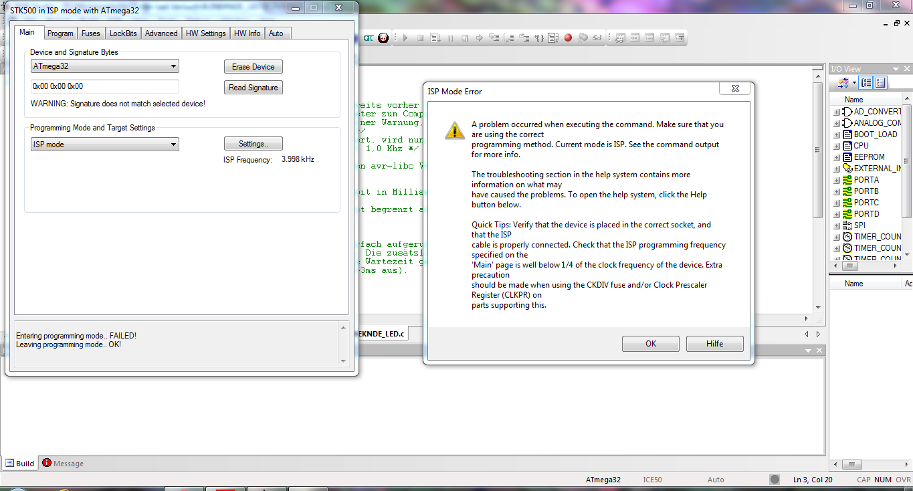Select the Message output tab
The image size is (913, 491).
[63, 464]
